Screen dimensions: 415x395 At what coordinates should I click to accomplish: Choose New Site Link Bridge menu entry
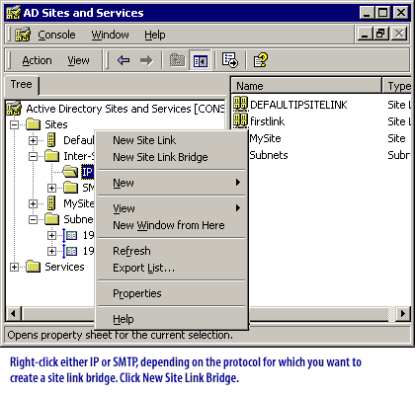click(x=171, y=157)
